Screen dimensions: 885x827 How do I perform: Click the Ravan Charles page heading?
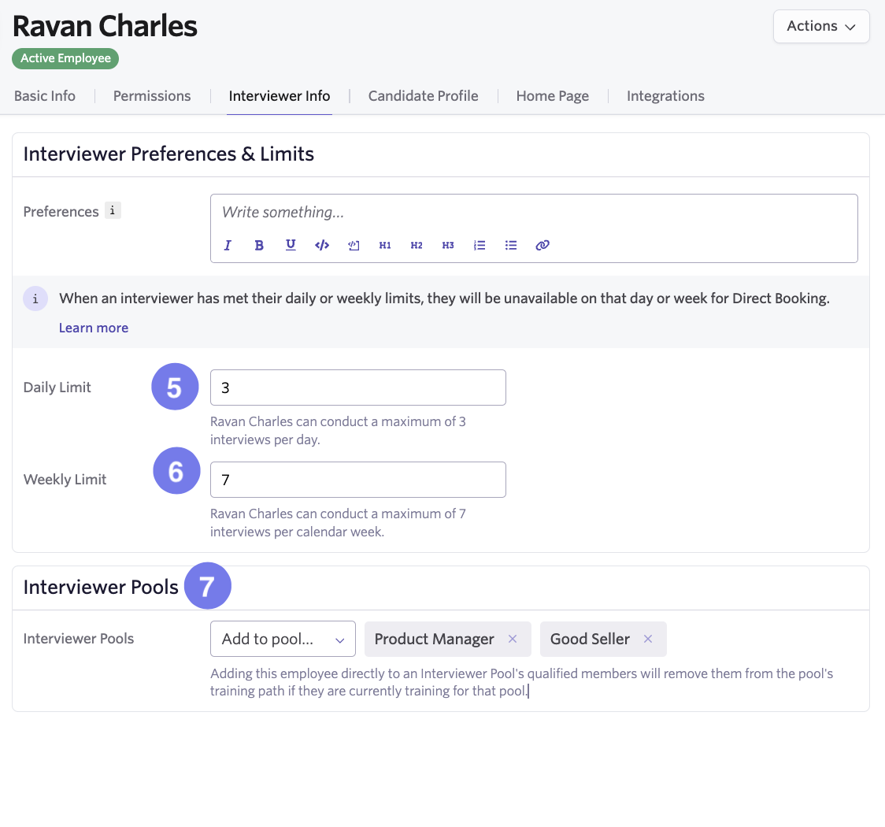click(105, 26)
